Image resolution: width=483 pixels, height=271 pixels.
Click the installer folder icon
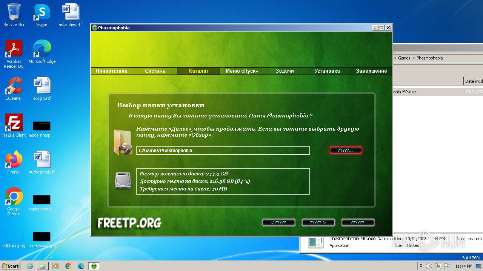[123, 142]
